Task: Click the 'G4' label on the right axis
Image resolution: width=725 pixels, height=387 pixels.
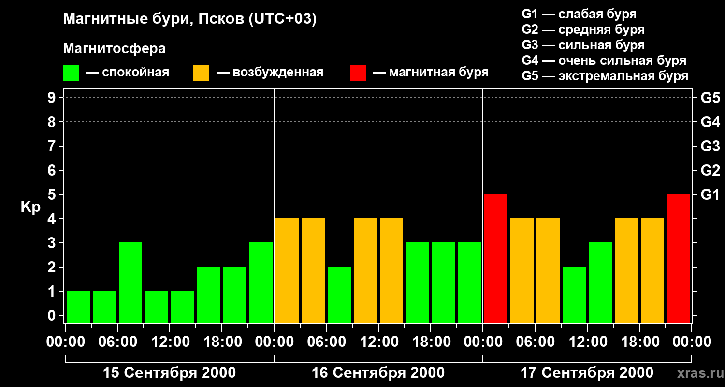Action: tap(710, 122)
